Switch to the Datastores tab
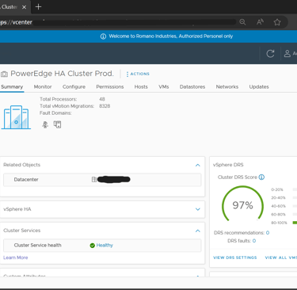This screenshot has width=297, height=290. [192, 87]
